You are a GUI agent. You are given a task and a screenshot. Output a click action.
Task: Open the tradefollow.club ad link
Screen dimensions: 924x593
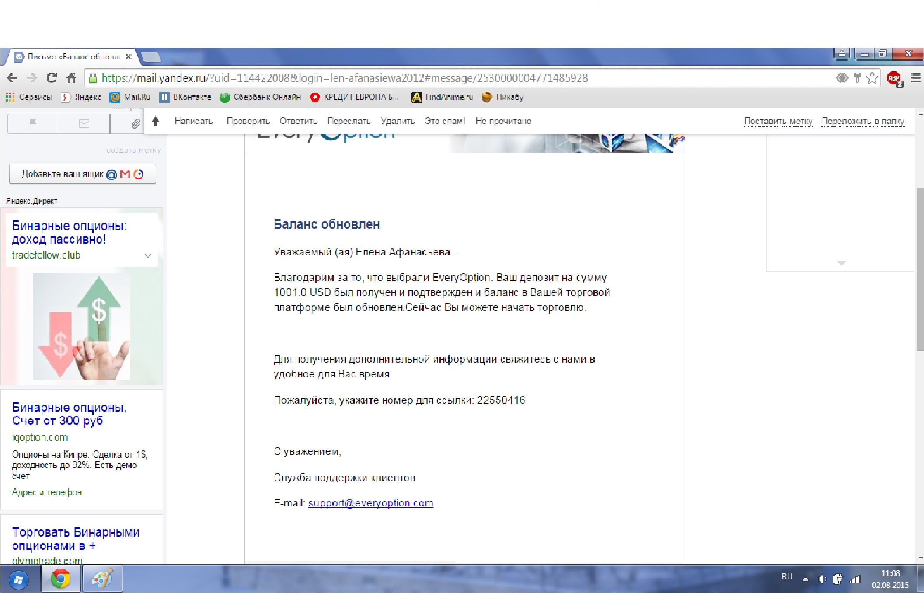point(46,255)
